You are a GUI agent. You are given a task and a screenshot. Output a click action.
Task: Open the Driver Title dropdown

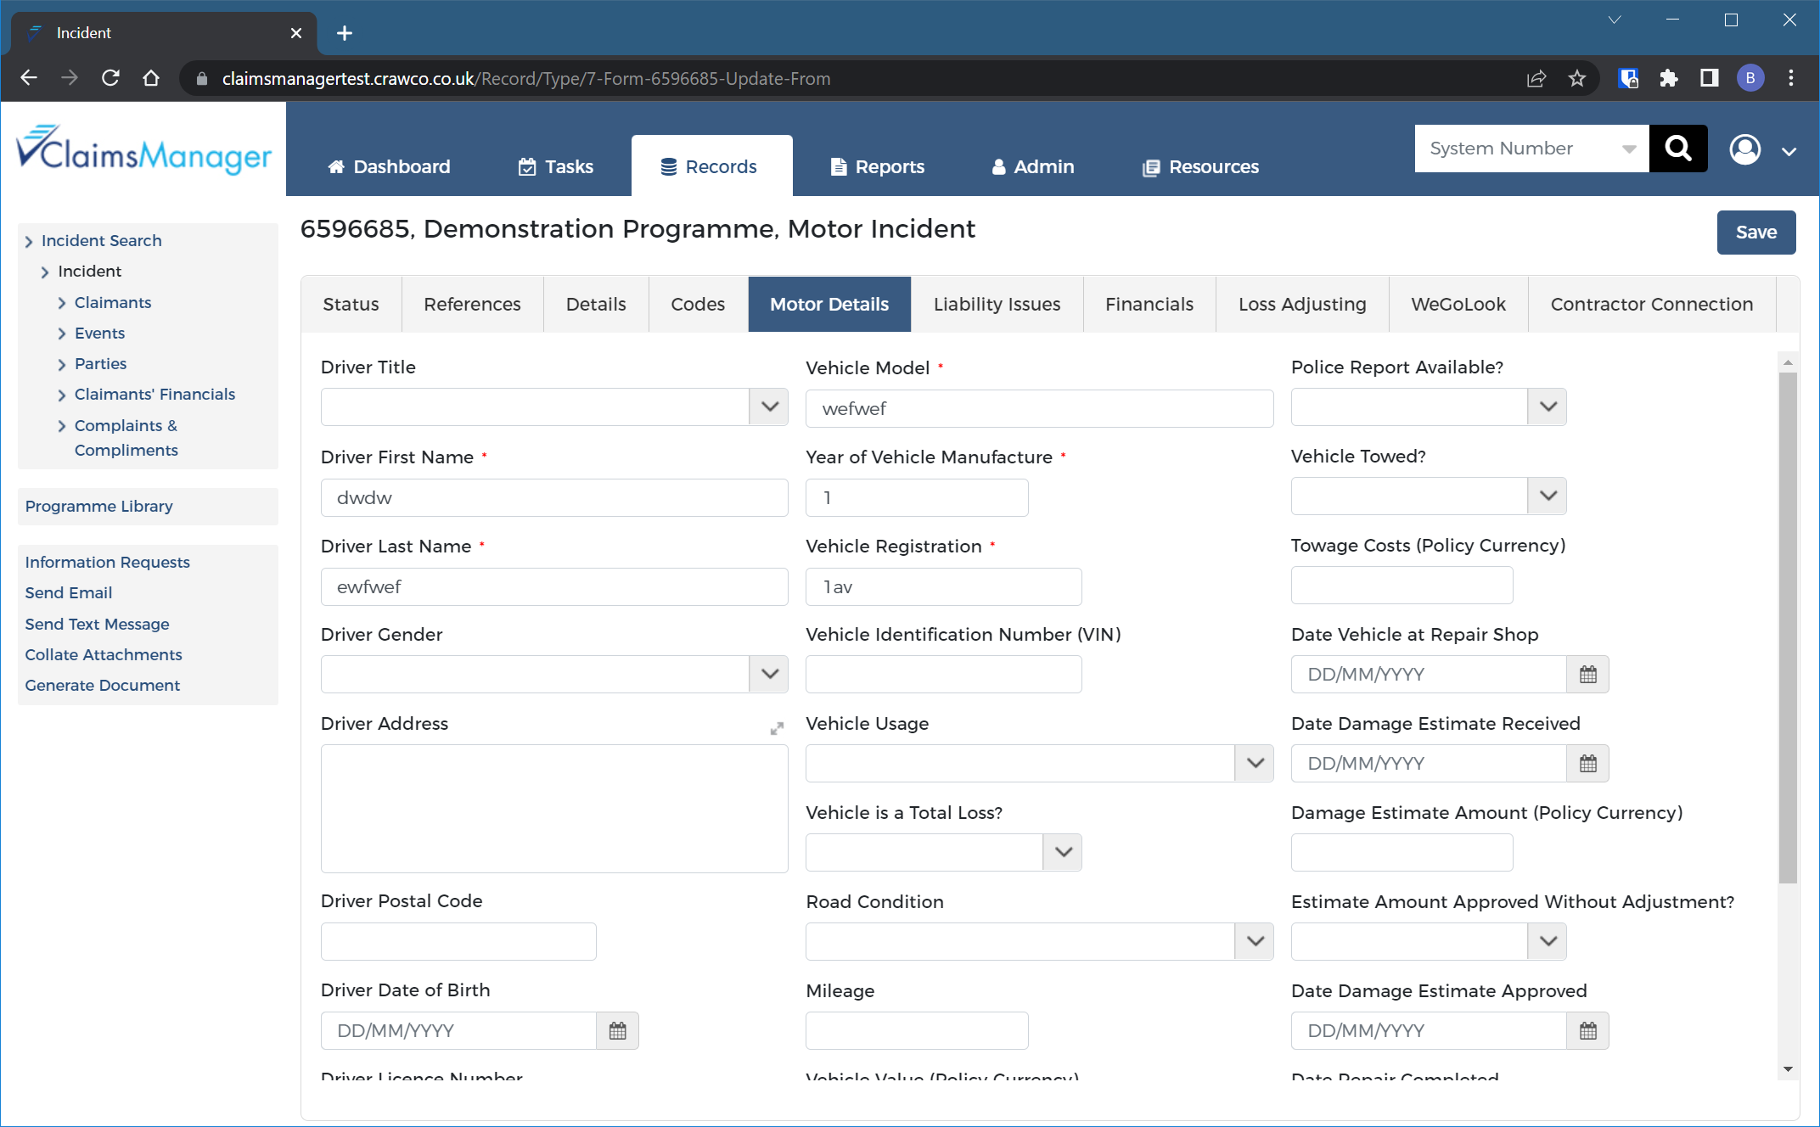click(769, 407)
